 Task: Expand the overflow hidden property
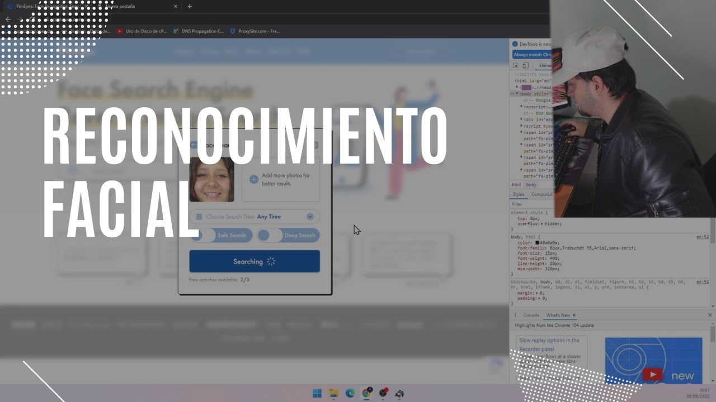pos(541,223)
